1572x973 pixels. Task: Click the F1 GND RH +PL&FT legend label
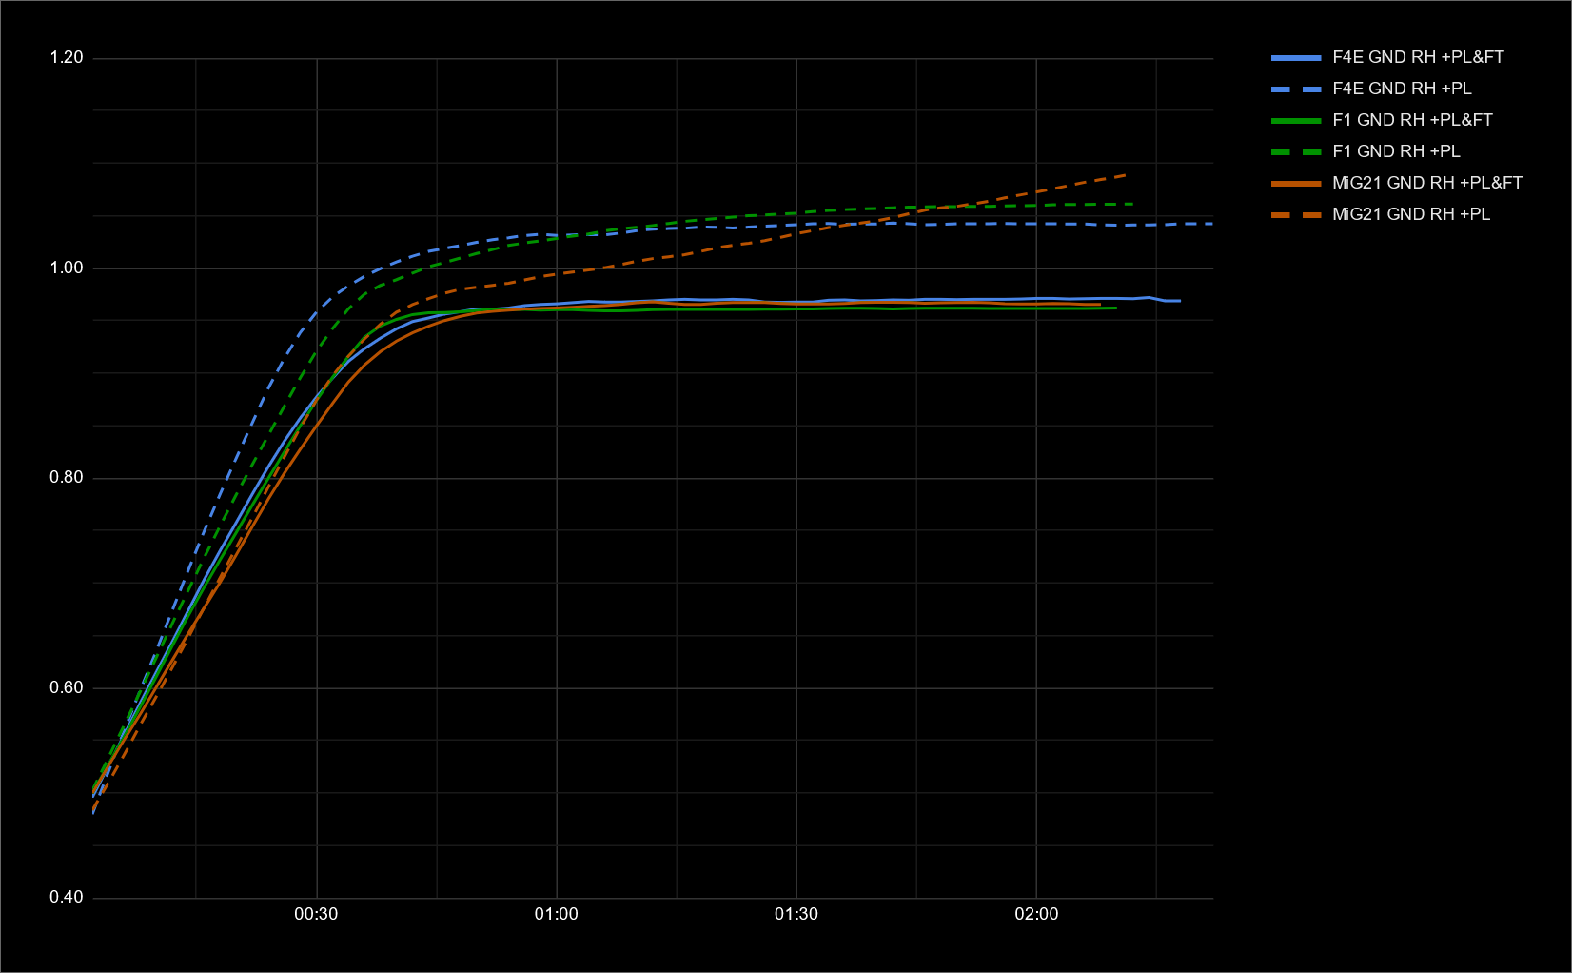tap(1411, 120)
